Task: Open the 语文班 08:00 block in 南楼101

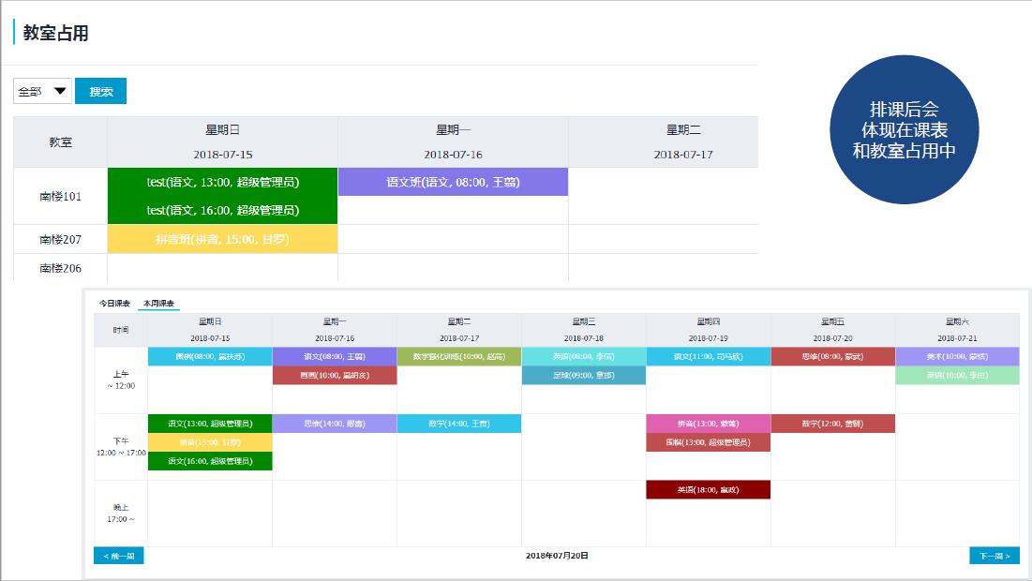Action: point(453,182)
